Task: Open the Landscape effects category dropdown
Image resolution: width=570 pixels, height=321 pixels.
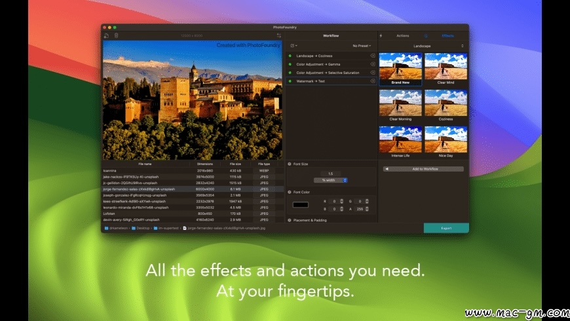Action: (423, 46)
